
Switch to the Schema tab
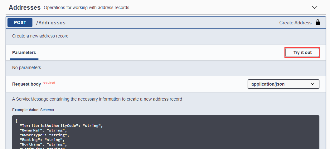47,110
